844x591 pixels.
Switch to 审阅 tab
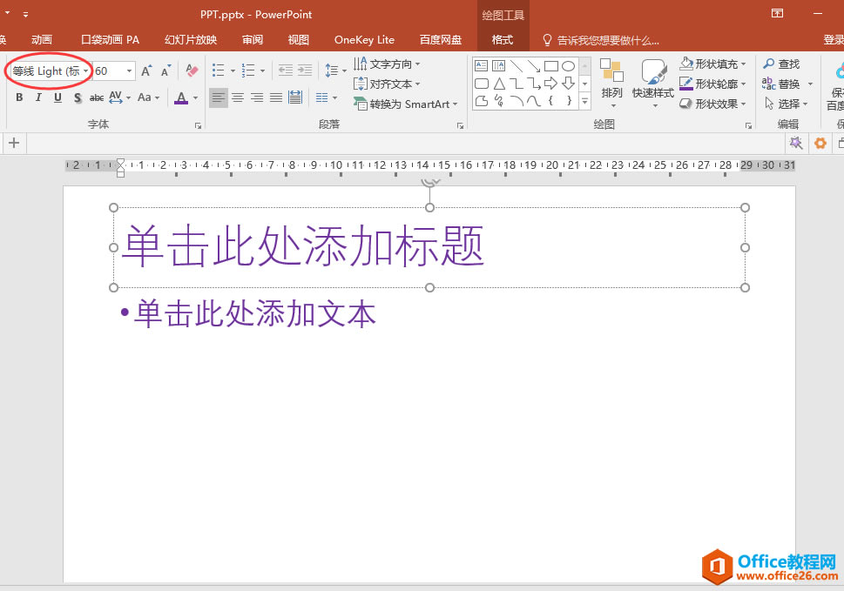252,39
